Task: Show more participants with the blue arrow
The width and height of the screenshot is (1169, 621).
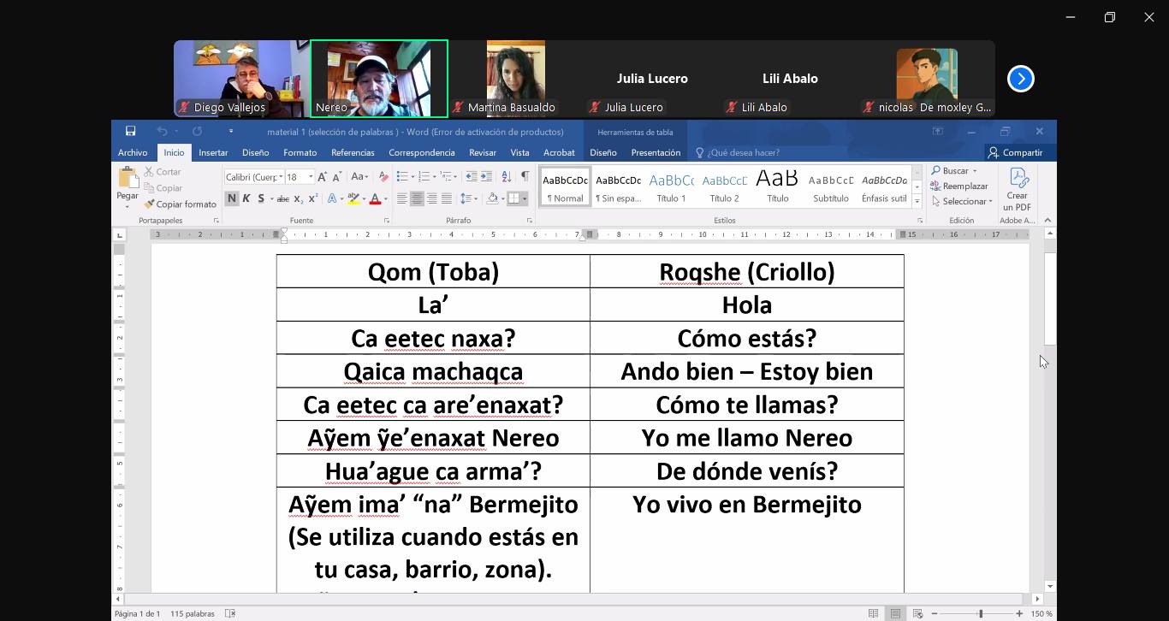Action: coord(1020,79)
